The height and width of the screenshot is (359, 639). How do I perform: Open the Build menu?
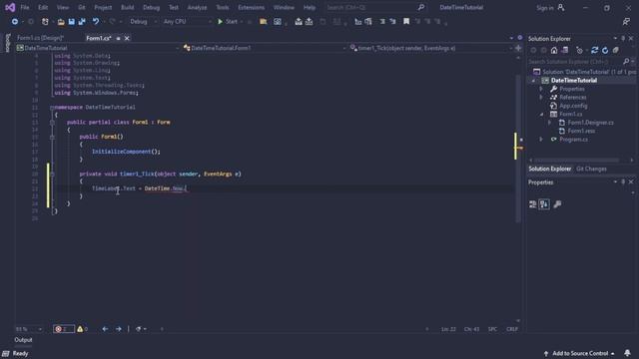(x=127, y=7)
